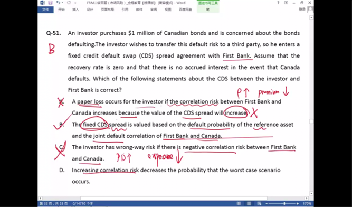
Task: Click the user account avatar icon
Action: point(310,9)
